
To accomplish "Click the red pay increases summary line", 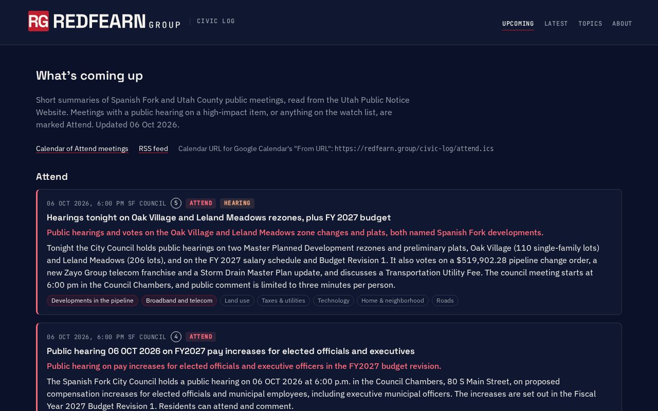I will 244,366.
